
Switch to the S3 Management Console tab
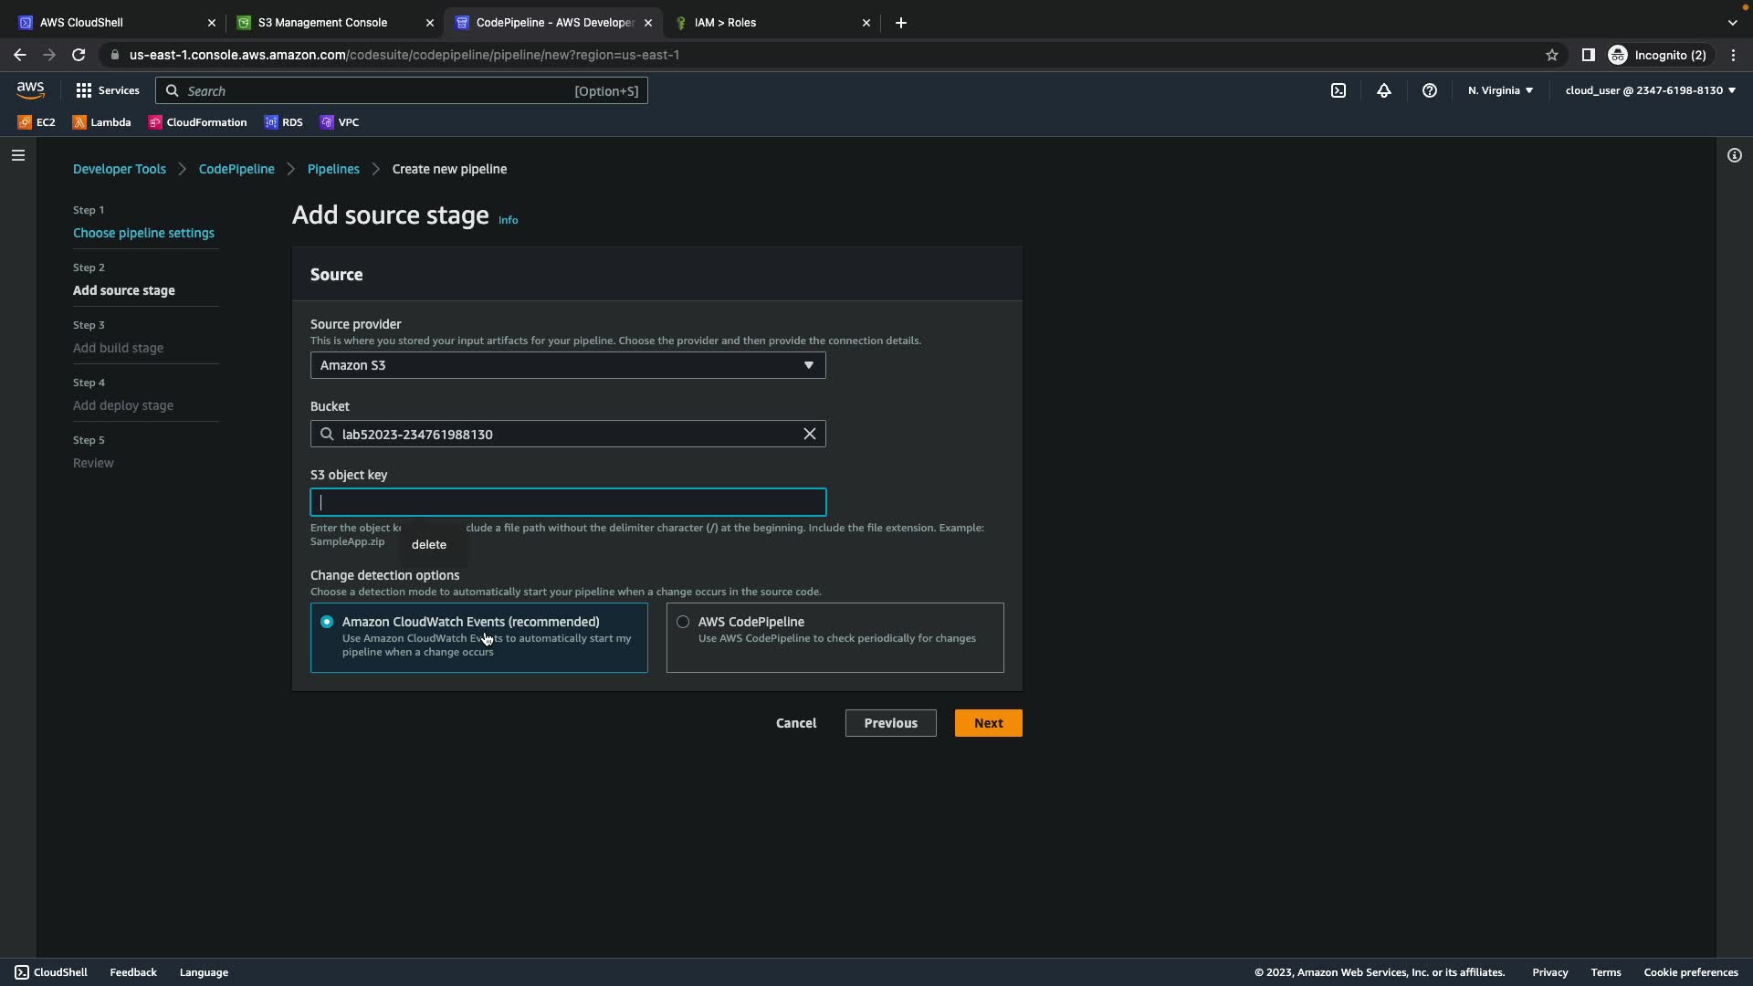(322, 23)
